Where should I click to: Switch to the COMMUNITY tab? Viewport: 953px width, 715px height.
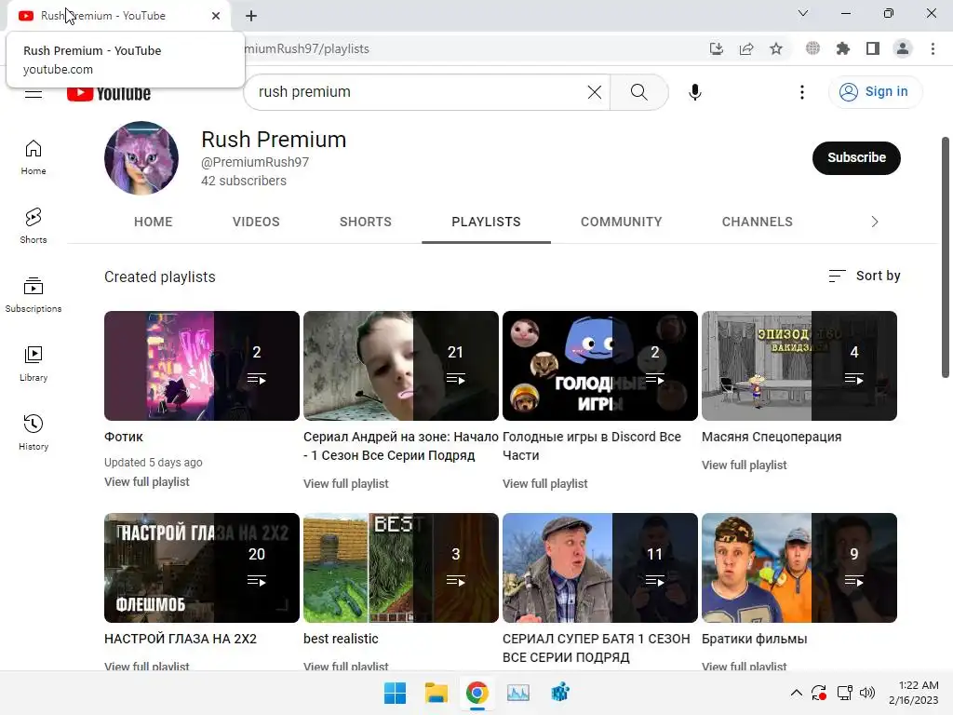click(621, 222)
